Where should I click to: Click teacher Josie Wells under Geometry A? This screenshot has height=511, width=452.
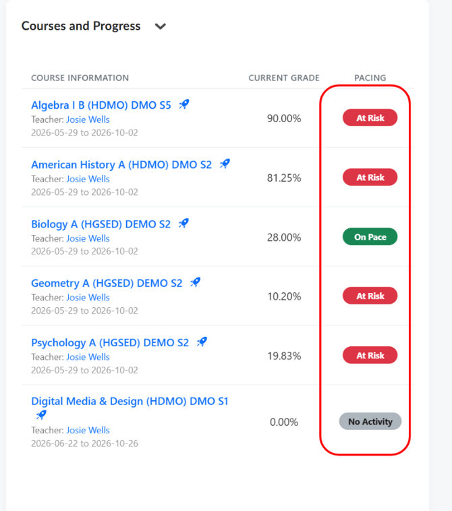(x=88, y=298)
